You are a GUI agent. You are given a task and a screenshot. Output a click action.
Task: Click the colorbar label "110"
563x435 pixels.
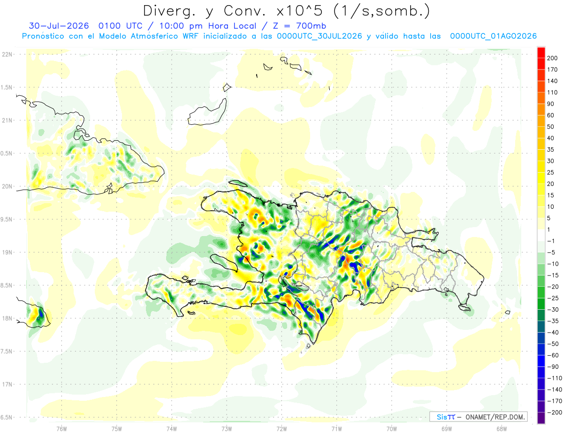point(552,92)
